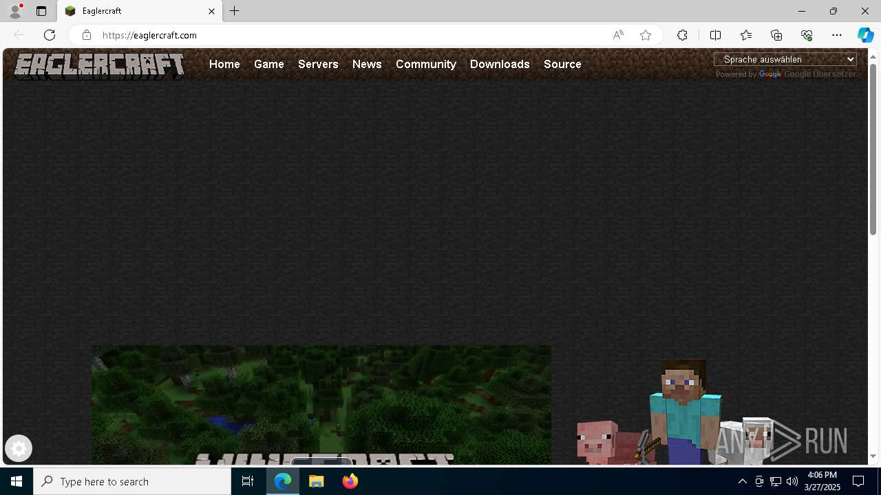
Task: Click the Eaglercraft logo
Action: [99, 66]
